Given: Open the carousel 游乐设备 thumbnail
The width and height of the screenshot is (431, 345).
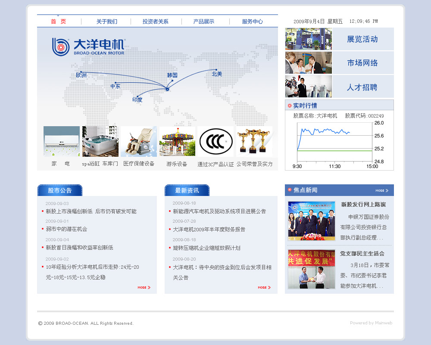Looking at the screenshot, I should click(177, 141).
